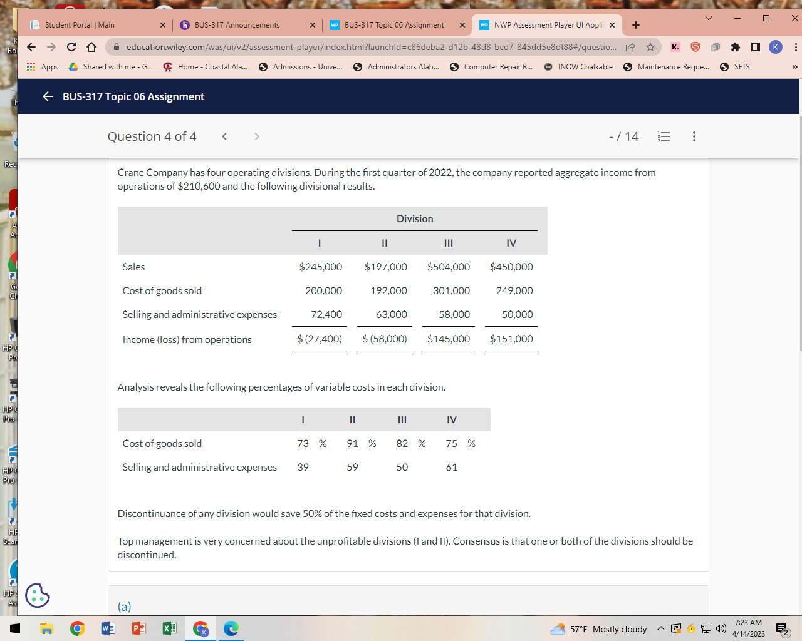Click the hidden icons chevron in the system tray
Screen dimensions: 802x641
[660, 629]
